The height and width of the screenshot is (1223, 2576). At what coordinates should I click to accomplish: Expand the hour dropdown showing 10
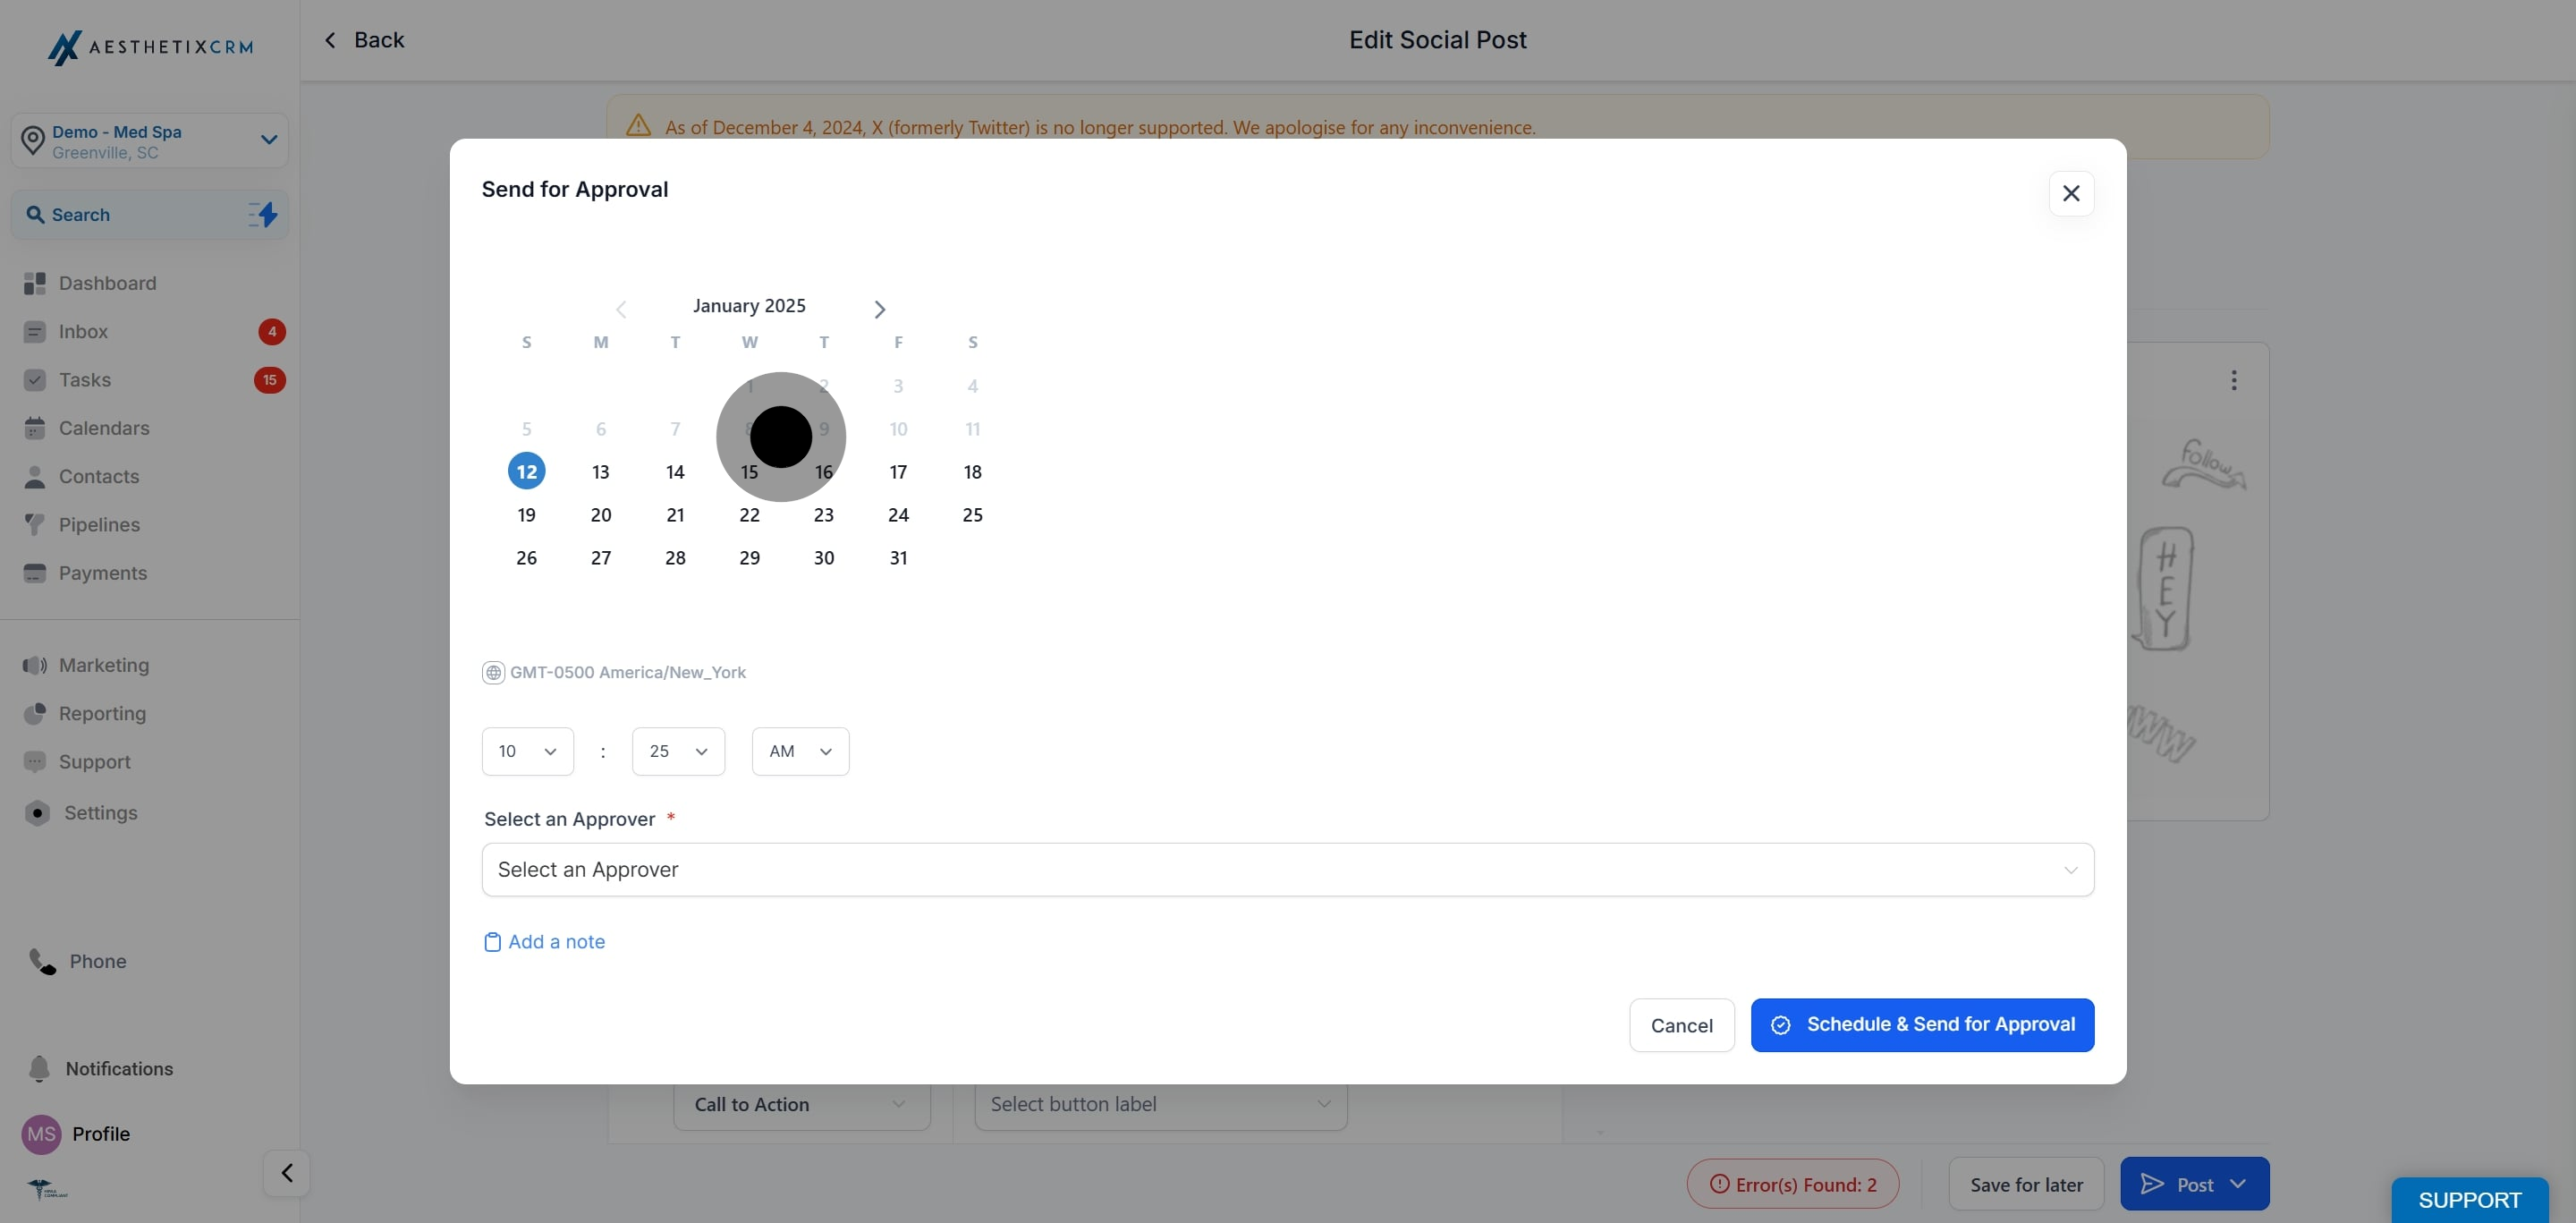pyautogui.click(x=527, y=751)
